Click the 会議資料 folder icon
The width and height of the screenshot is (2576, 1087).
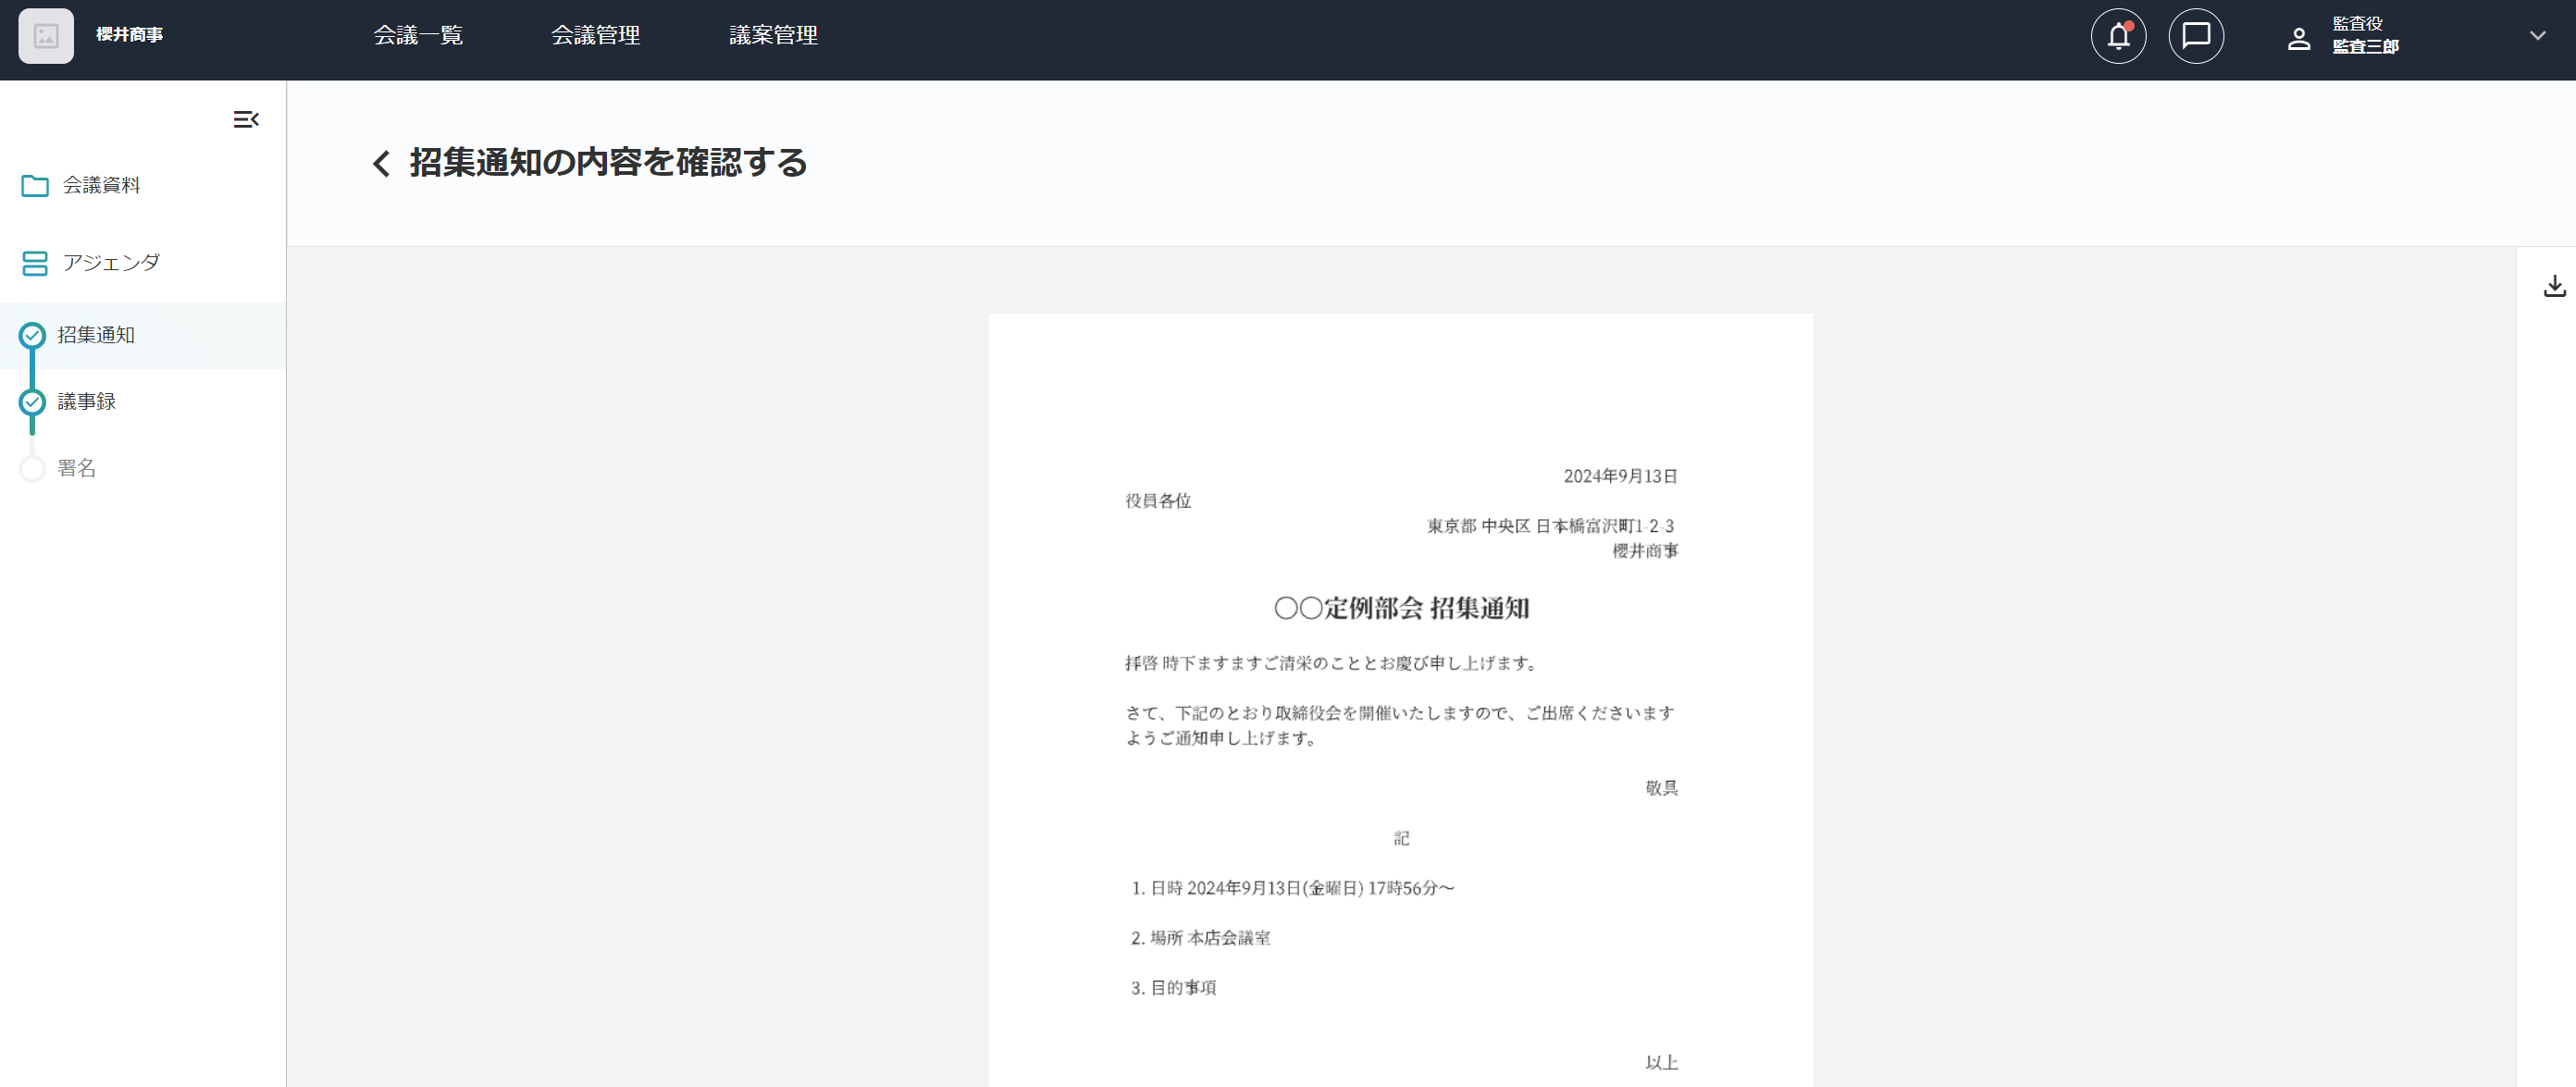(35, 186)
